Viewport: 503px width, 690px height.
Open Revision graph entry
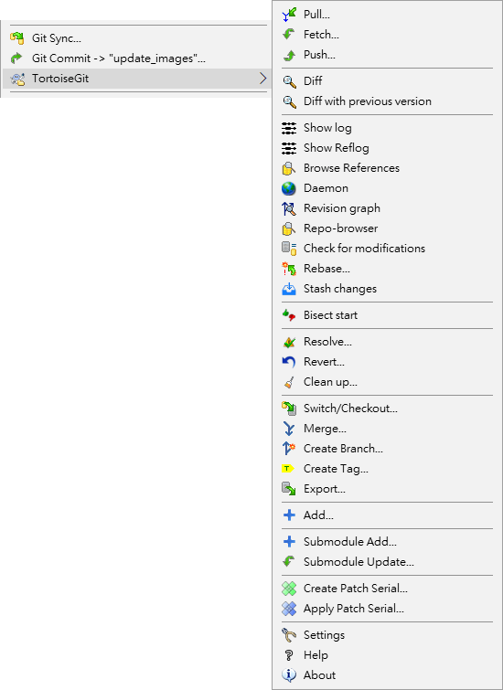[x=388, y=208]
